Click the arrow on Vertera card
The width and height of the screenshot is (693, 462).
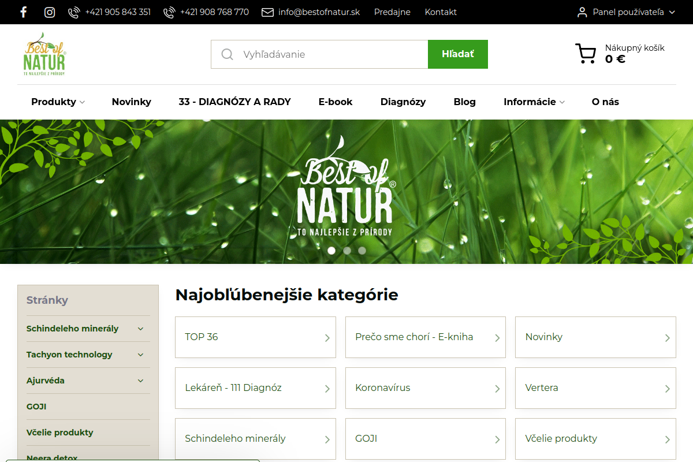click(667, 389)
